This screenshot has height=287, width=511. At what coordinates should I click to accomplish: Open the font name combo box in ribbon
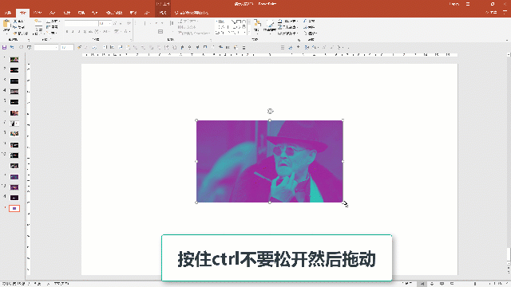pos(81,23)
